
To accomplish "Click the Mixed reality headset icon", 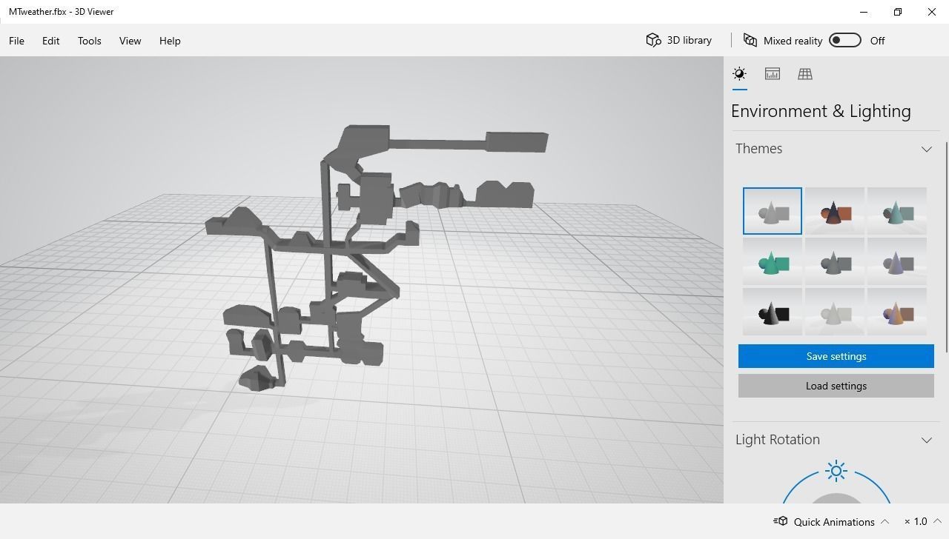I will click(x=750, y=41).
